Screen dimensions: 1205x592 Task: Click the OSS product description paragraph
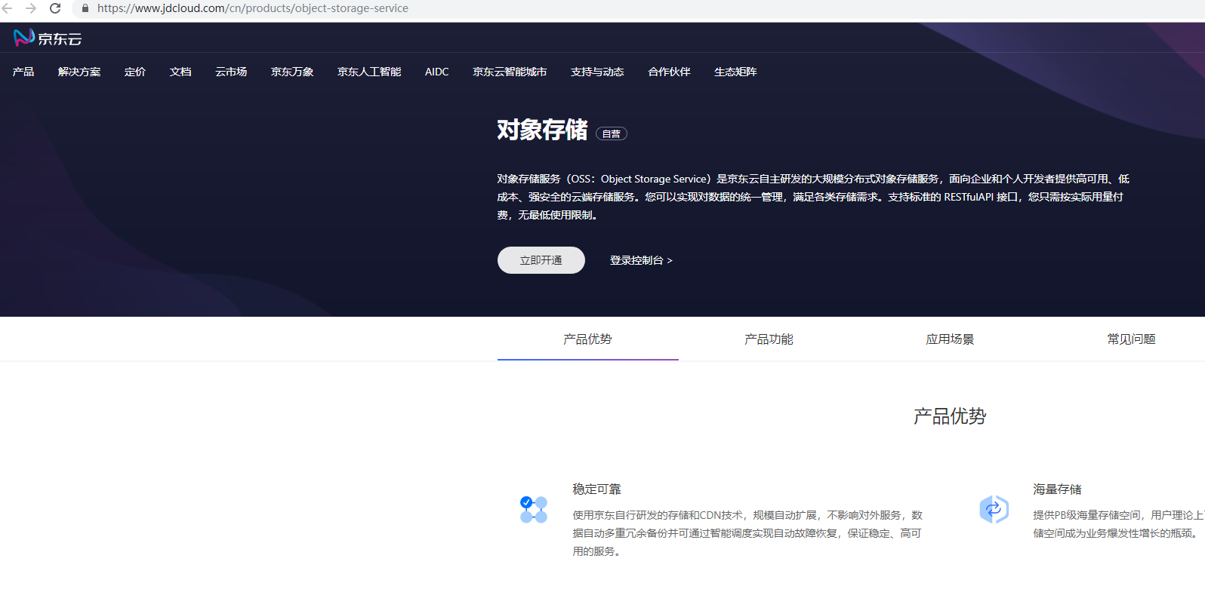(x=813, y=197)
